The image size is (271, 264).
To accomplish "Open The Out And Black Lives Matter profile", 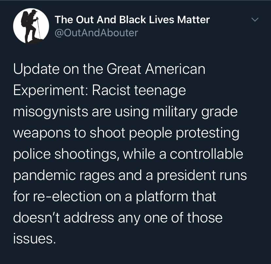I will (132, 20).
